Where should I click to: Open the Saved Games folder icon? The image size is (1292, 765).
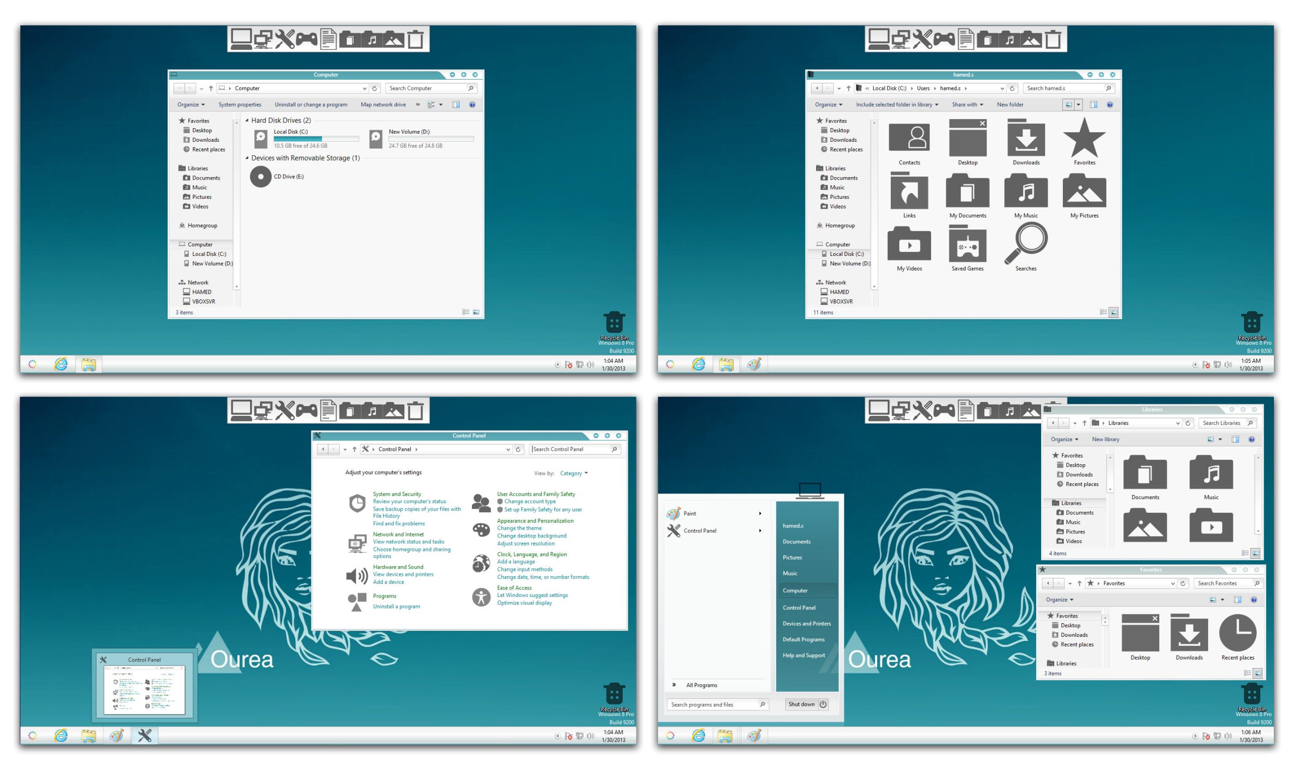[x=967, y=246]
